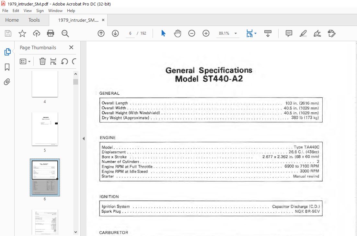Click the send for signature icon
Viewport: 357px width, 236px height.
(x=331, y=33)
